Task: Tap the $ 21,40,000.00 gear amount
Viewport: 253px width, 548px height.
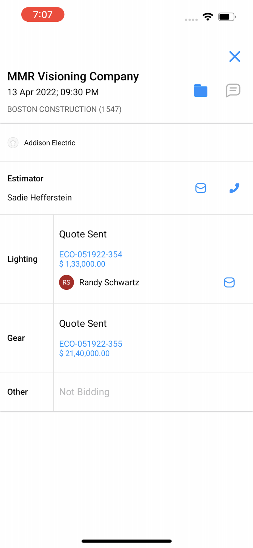Action: pyautogui.click(x=84, y=353)
